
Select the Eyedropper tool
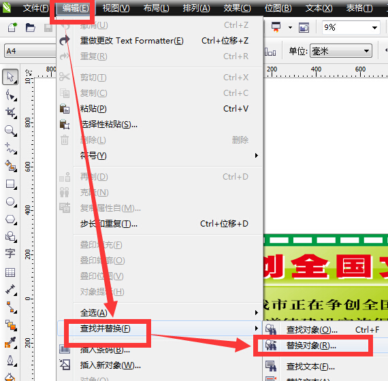10,343
